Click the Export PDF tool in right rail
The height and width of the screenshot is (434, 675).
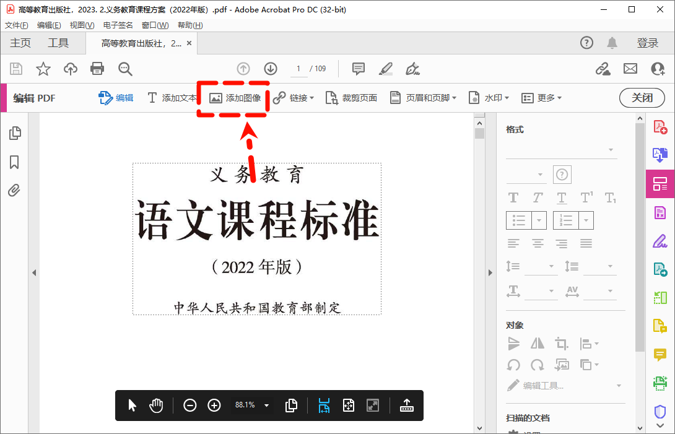(x=660, y=155)
